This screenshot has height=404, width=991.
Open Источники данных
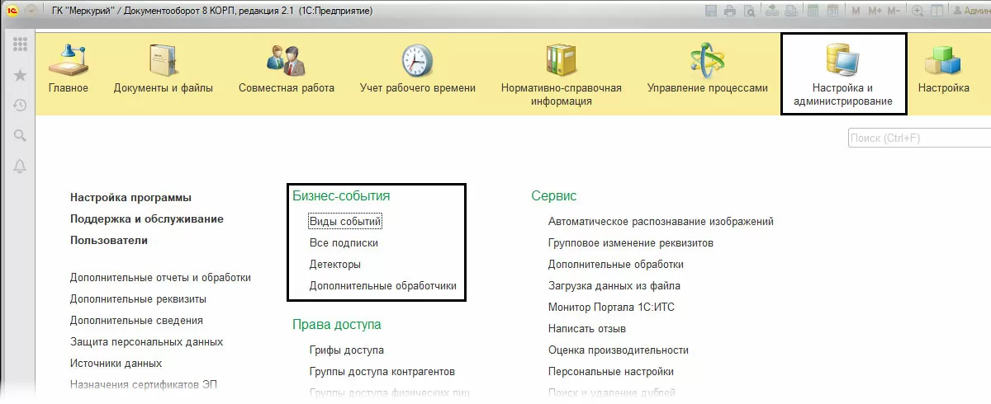116,364
